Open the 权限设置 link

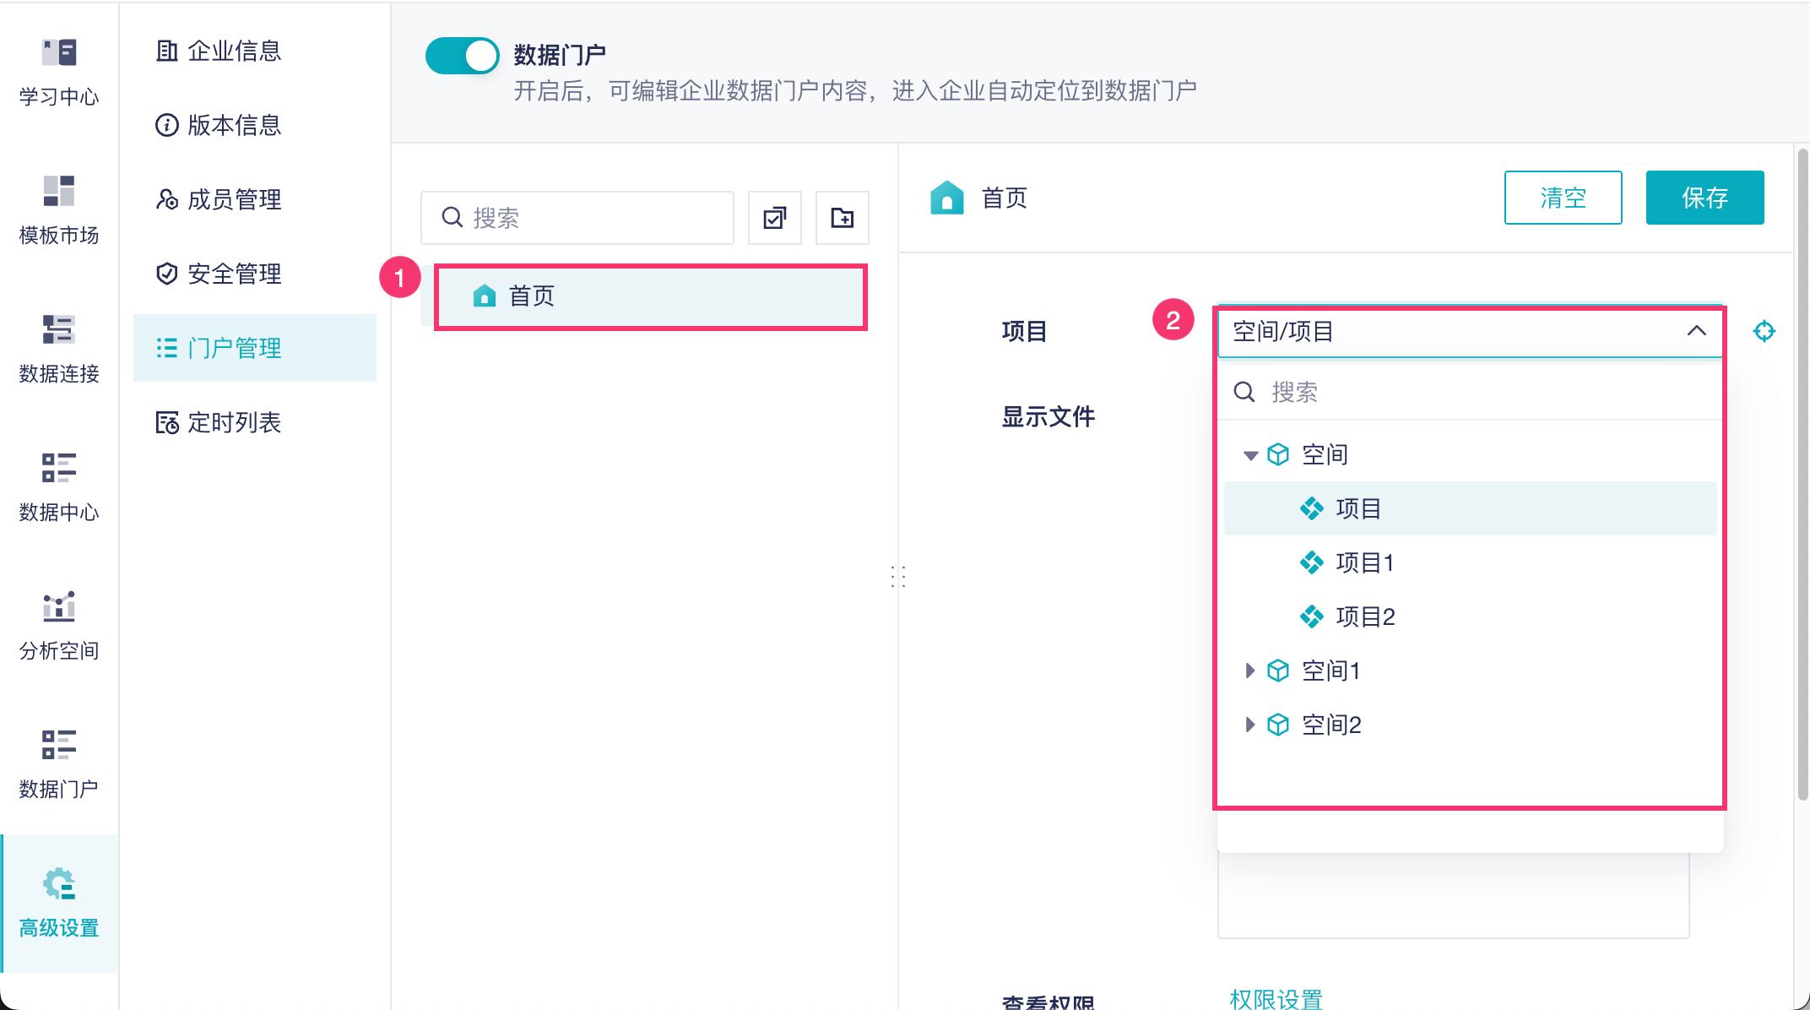pos(1276,999)
